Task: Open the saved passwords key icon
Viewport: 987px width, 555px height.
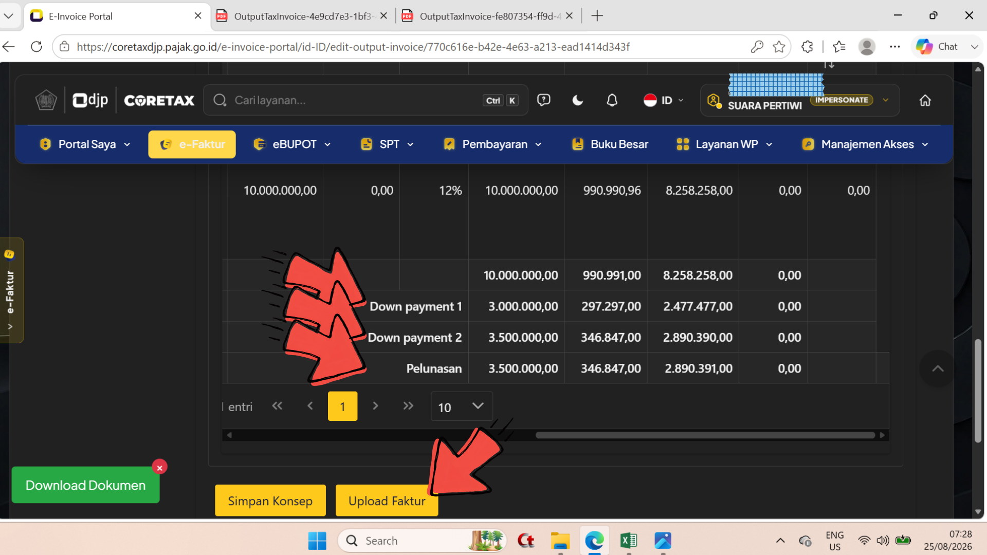Action: [757, 47]
